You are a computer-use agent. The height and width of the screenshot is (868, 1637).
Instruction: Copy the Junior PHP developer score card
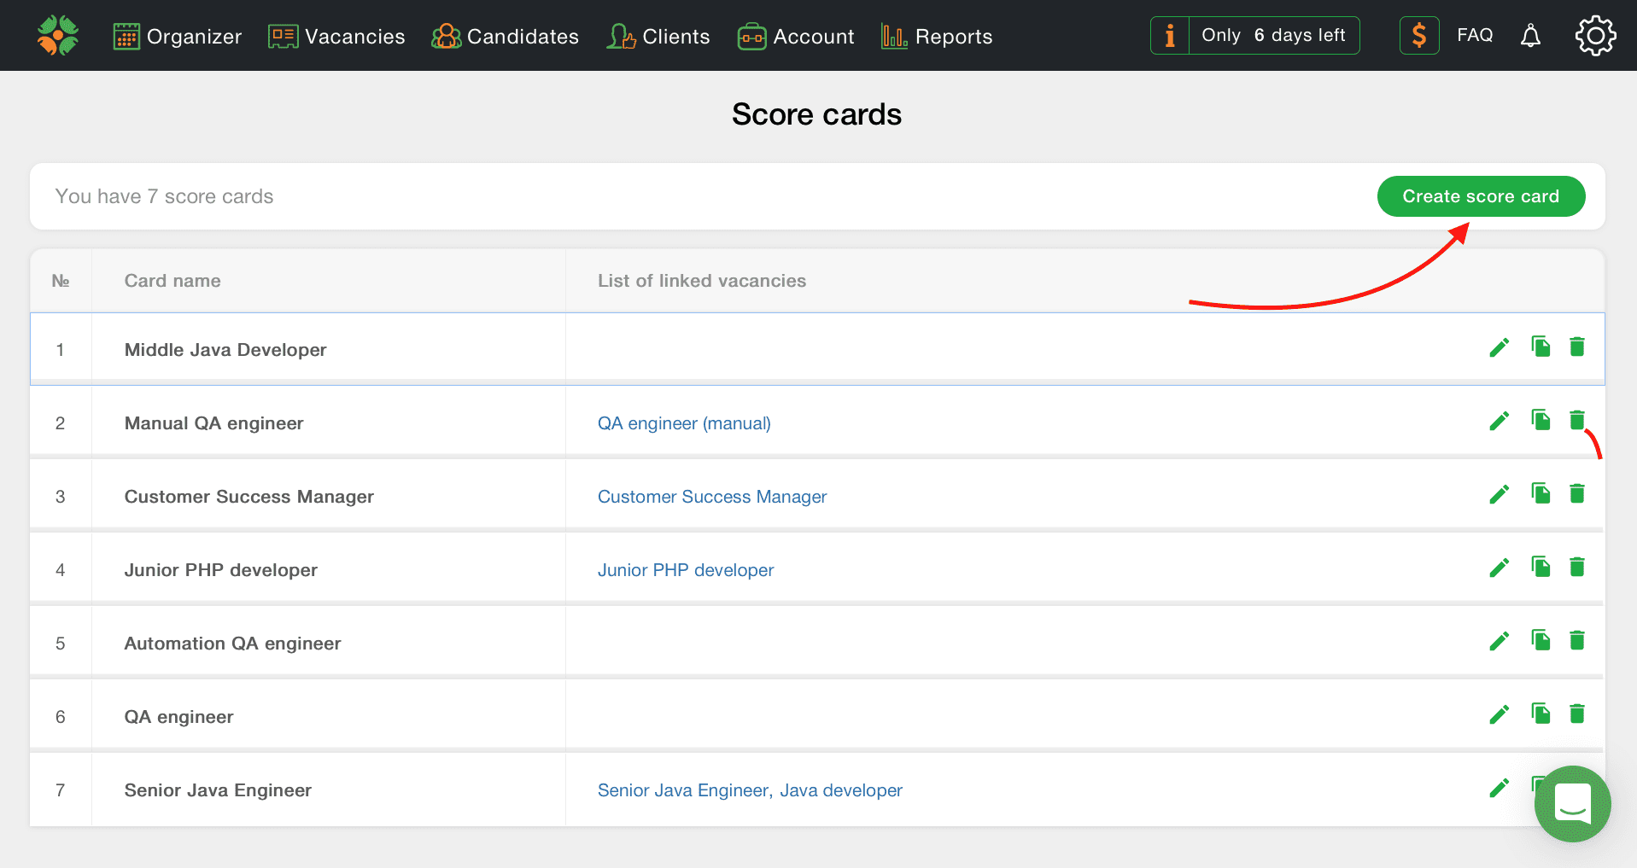pyautogui.click(x=1541, y=567)
